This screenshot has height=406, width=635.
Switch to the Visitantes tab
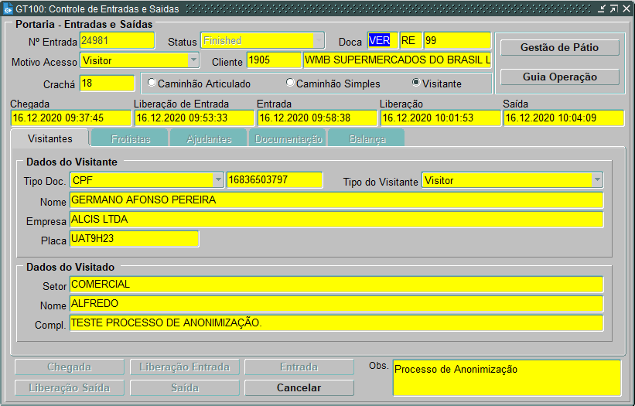pyautogui.click(x=50, y=138)
